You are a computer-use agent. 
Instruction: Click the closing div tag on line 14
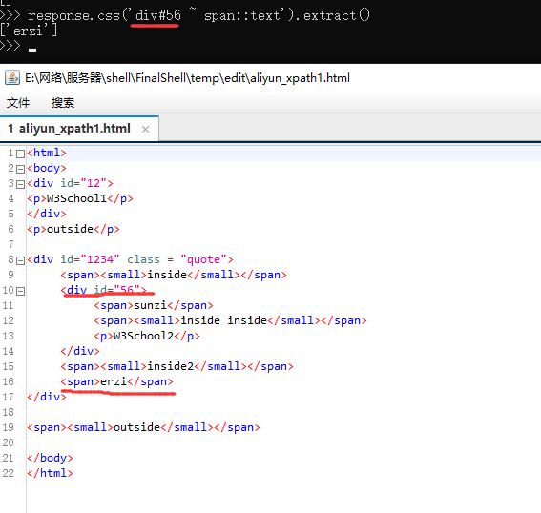(x=80, y=351)
